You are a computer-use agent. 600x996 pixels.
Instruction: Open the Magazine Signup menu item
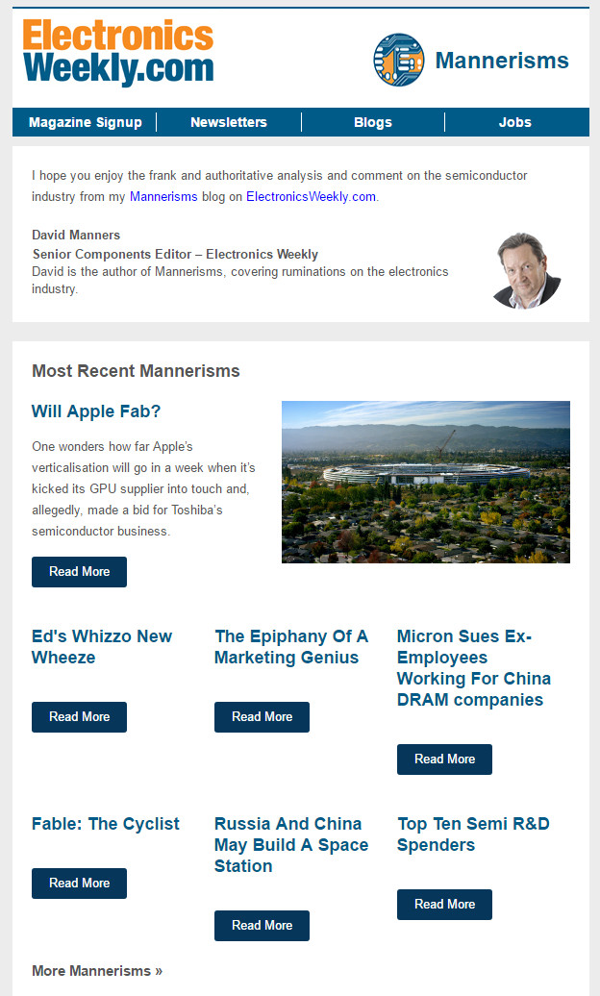86,122
